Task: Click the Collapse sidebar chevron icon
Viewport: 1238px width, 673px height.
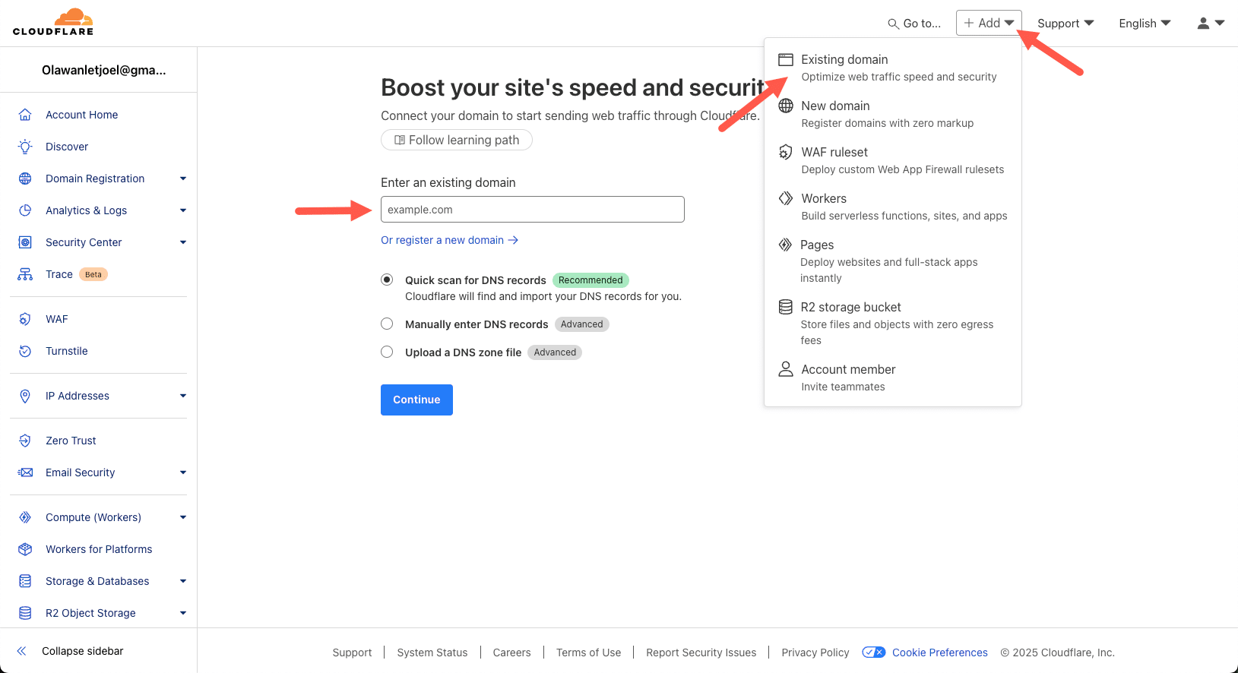Action: click(x=22, y=651)
